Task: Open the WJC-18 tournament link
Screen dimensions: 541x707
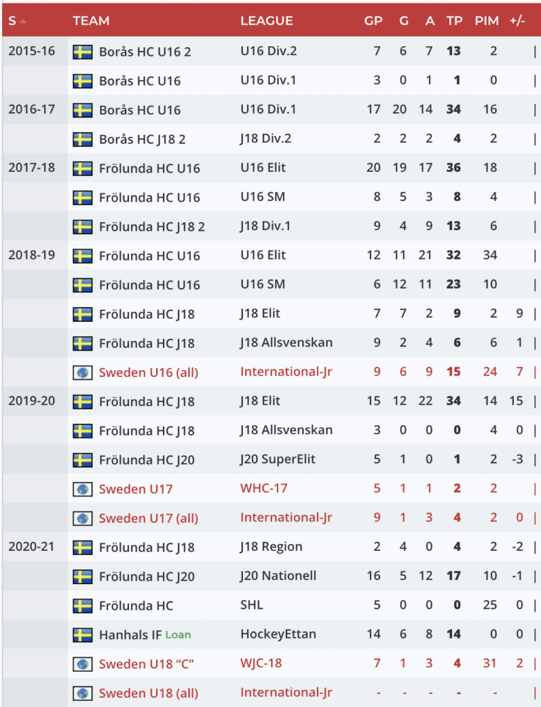Action: (x=261, y=664)
